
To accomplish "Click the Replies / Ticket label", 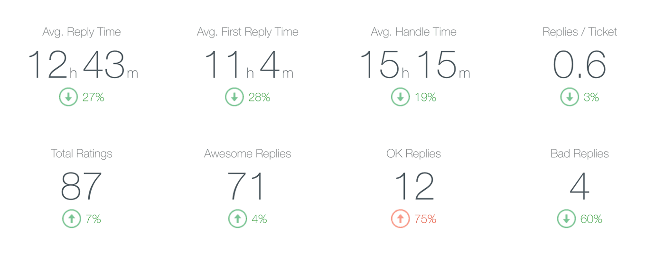I will 580,32.
